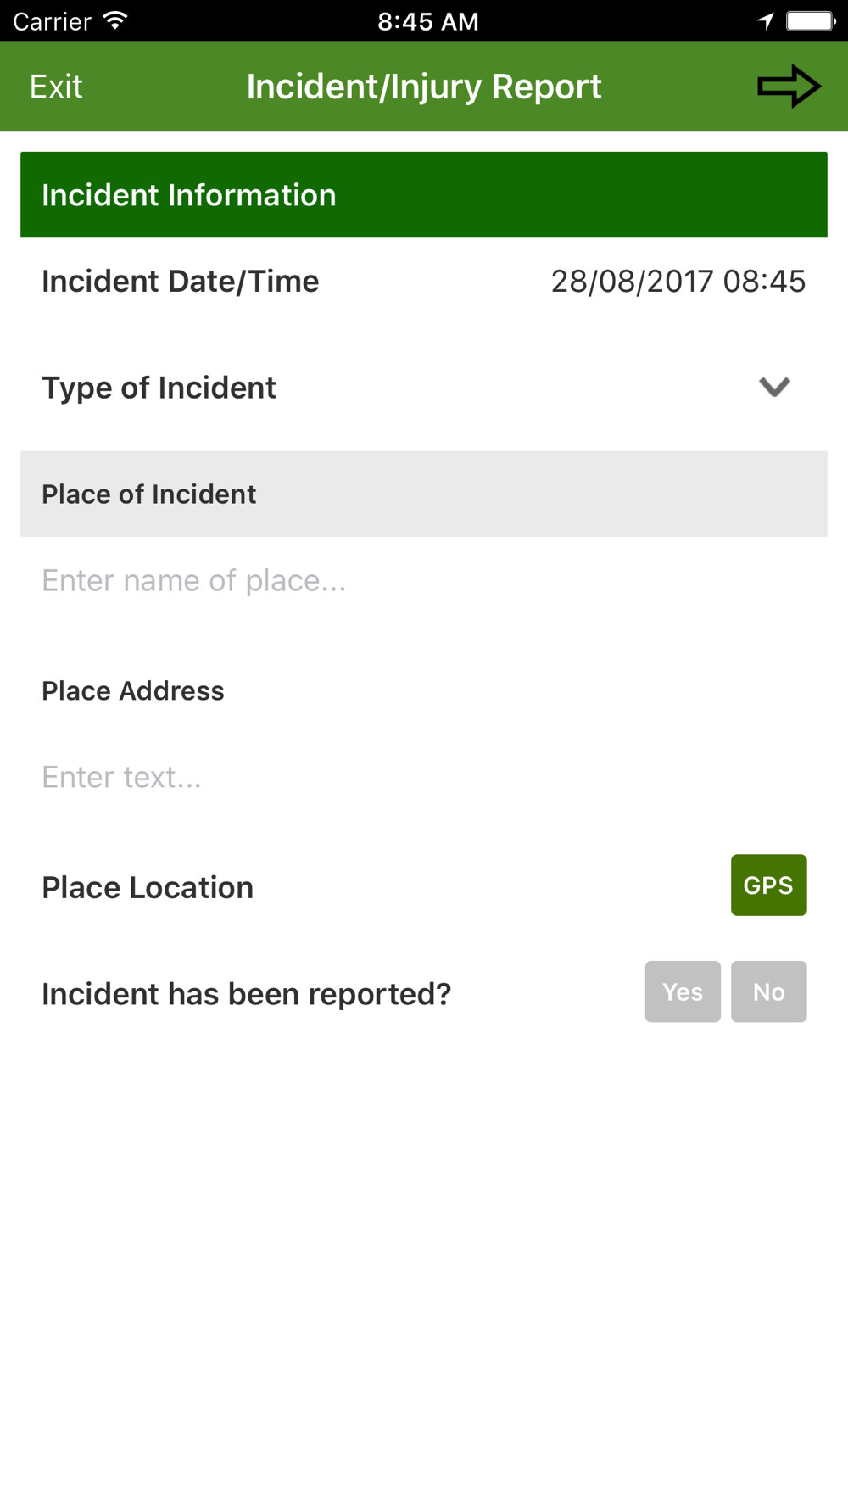Expand the Type of Incident chevron
Image resolution: width=848 pixels, height=1508 pixels.
pyautogui.click(x=774, y=387)
